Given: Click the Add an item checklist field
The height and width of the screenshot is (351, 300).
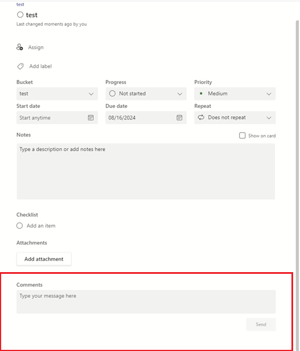Looking at the screenshot, I should click(x=41, y=226).
